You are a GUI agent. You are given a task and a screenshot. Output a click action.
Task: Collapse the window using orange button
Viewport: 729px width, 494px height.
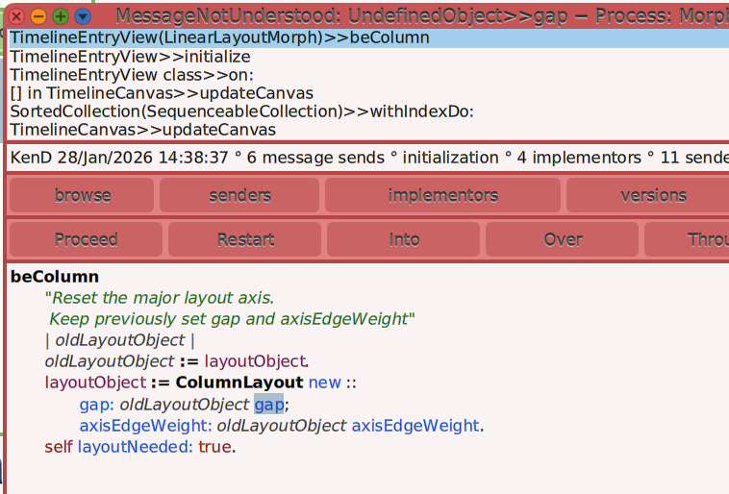click(38, 16)
